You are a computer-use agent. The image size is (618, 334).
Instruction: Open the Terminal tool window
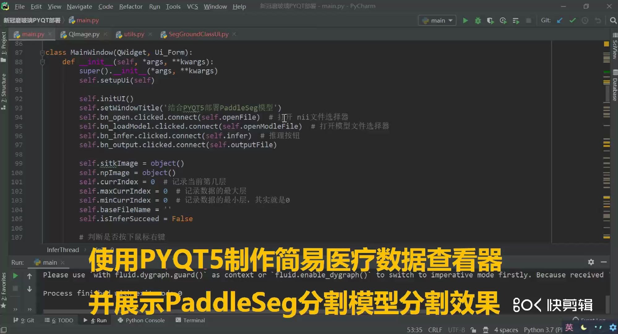[190, 320]
